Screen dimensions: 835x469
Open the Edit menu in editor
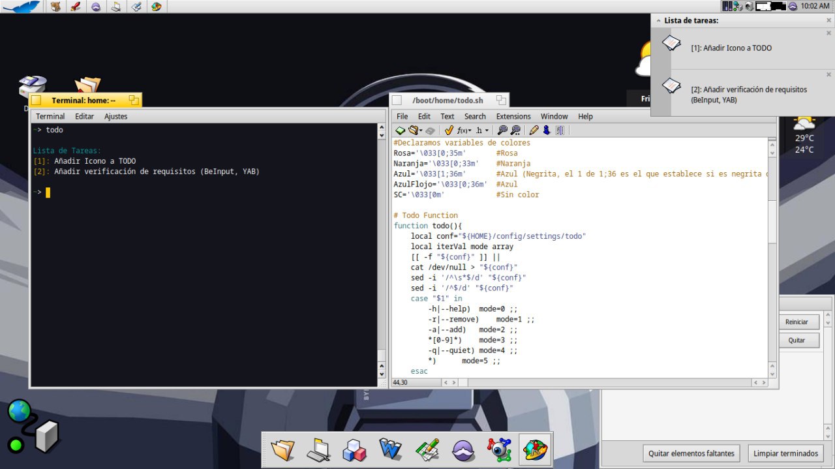tap(424, 116)
